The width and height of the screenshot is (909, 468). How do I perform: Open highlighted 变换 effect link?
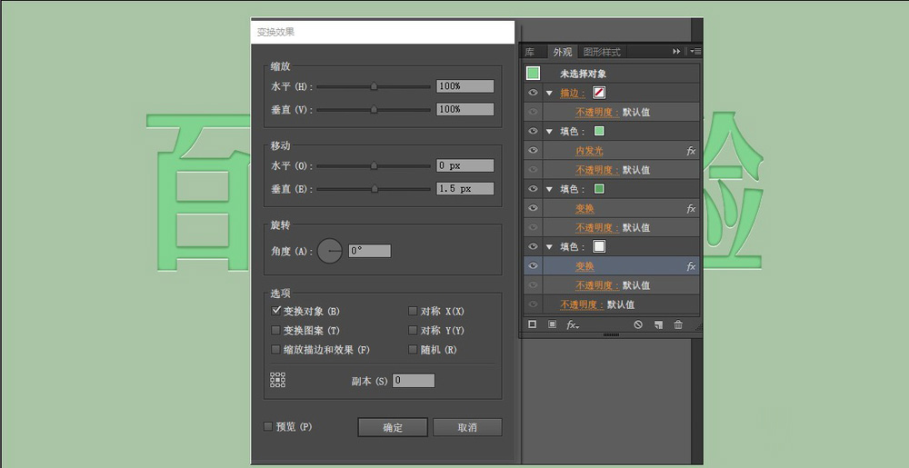pyautogui.click(x=584, y=266)
